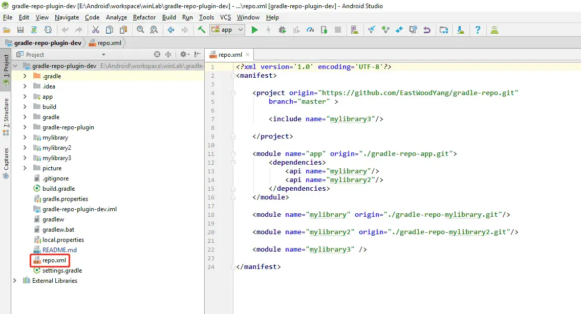Click the Replace magnifier icon
Screen dimensions: 581x314
[x=154, y=30]
